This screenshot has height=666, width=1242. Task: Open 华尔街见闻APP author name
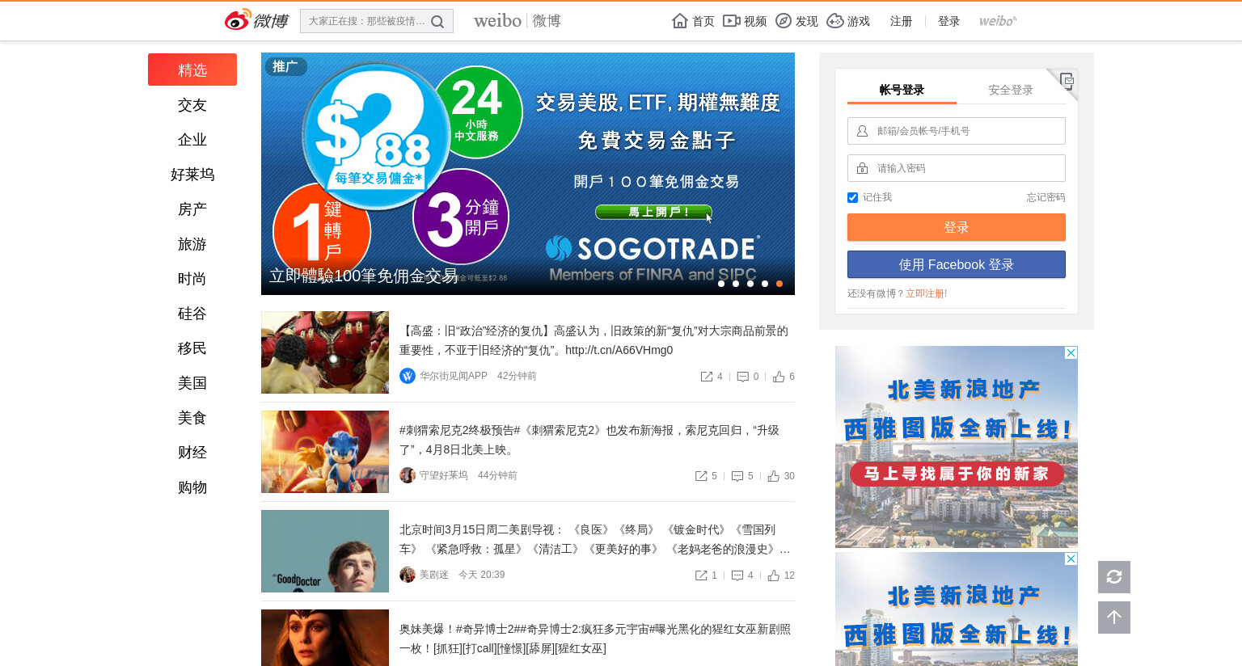coord(454,376)
